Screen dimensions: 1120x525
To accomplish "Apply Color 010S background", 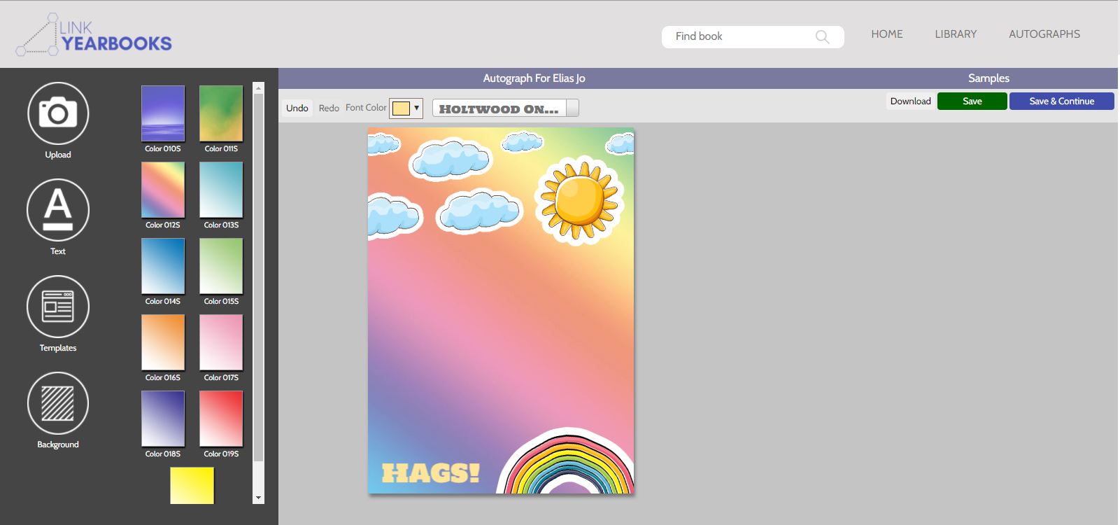I will 163,113.
